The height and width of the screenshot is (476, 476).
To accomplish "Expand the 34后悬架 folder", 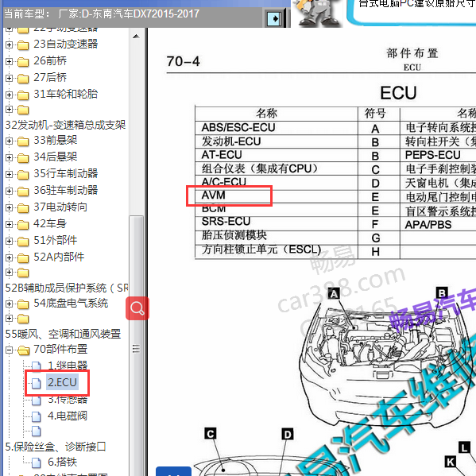I will pyautogui.click(x=9, y=158).
